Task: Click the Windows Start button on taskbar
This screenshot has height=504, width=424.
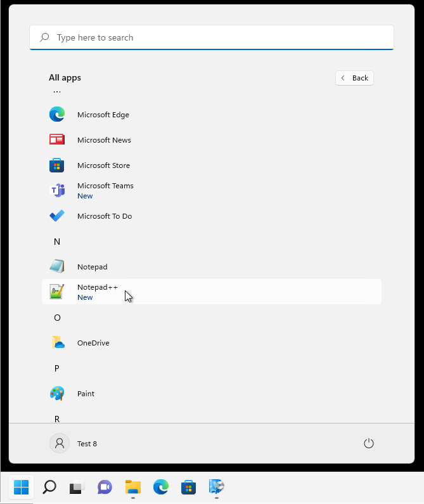Action: 21,487
